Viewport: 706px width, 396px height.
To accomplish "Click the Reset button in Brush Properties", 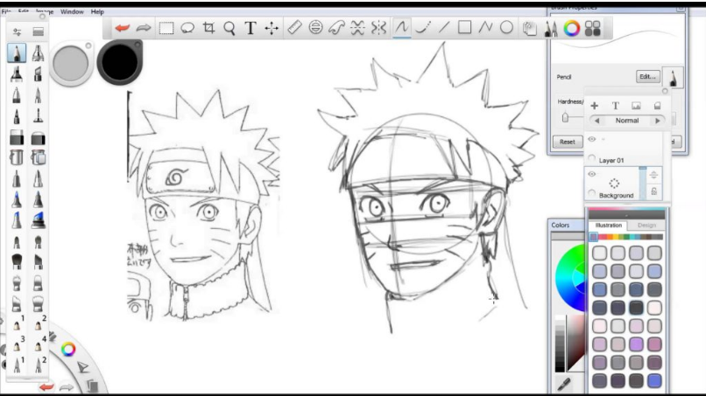I will coord(568,142).
